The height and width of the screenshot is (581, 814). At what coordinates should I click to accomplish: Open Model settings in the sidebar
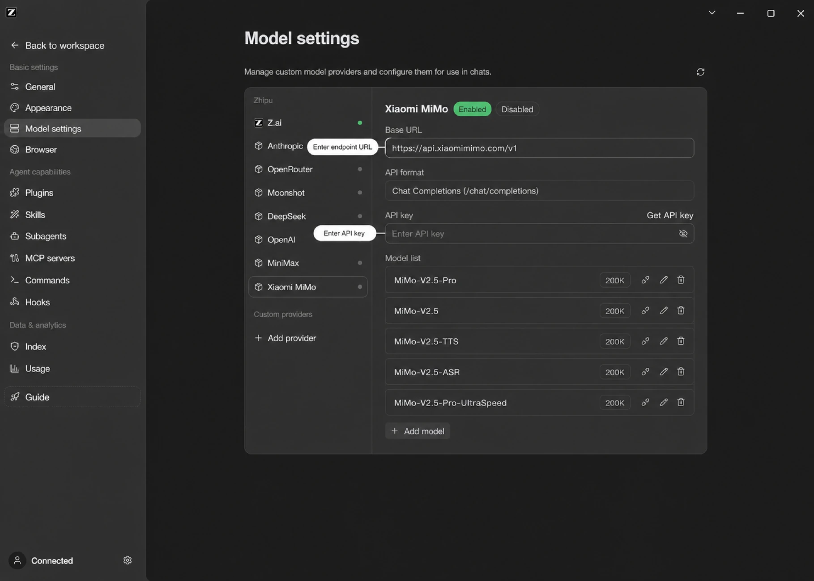coord(72,128)
